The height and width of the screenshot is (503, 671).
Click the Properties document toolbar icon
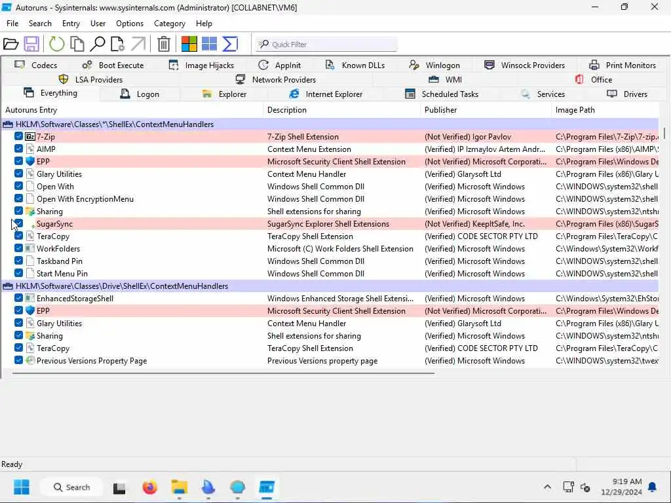117,44
